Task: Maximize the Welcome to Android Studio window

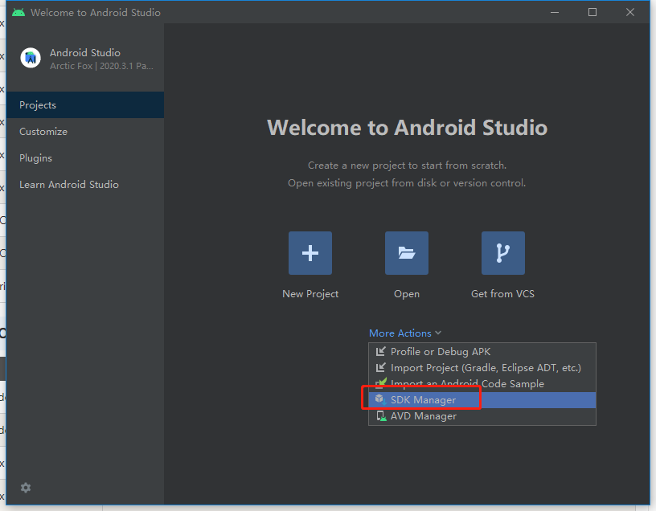Action: point(592,13)
